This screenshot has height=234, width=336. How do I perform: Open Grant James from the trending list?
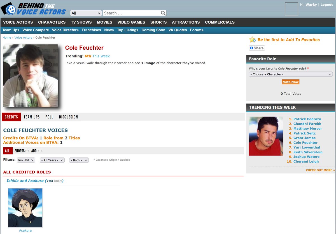pyautogui.click(x=304, y=138)
